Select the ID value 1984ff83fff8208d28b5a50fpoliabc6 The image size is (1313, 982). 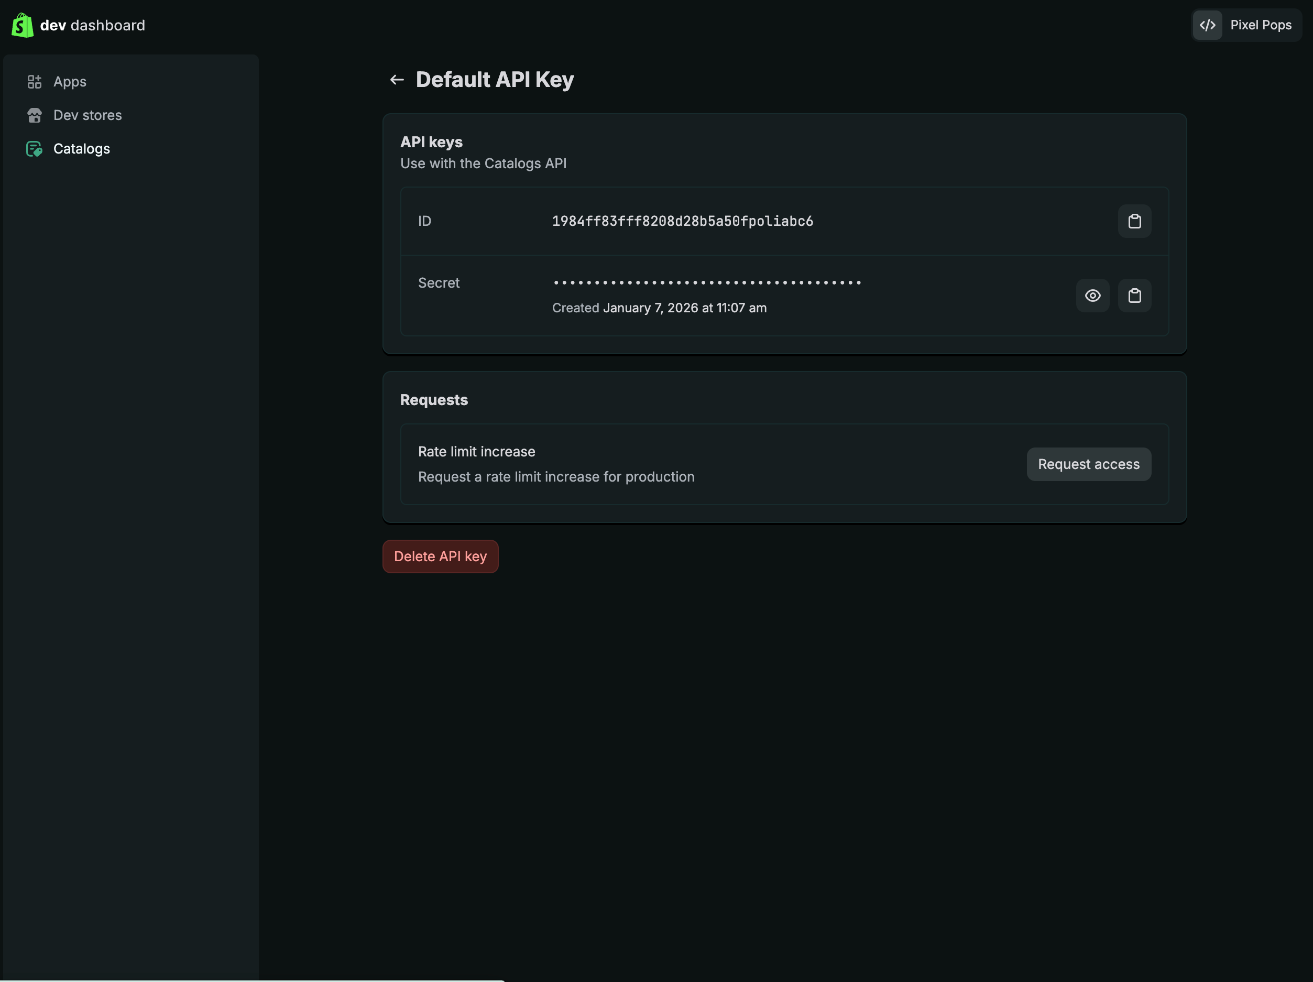pyautogui.click(x=683, y=222)
